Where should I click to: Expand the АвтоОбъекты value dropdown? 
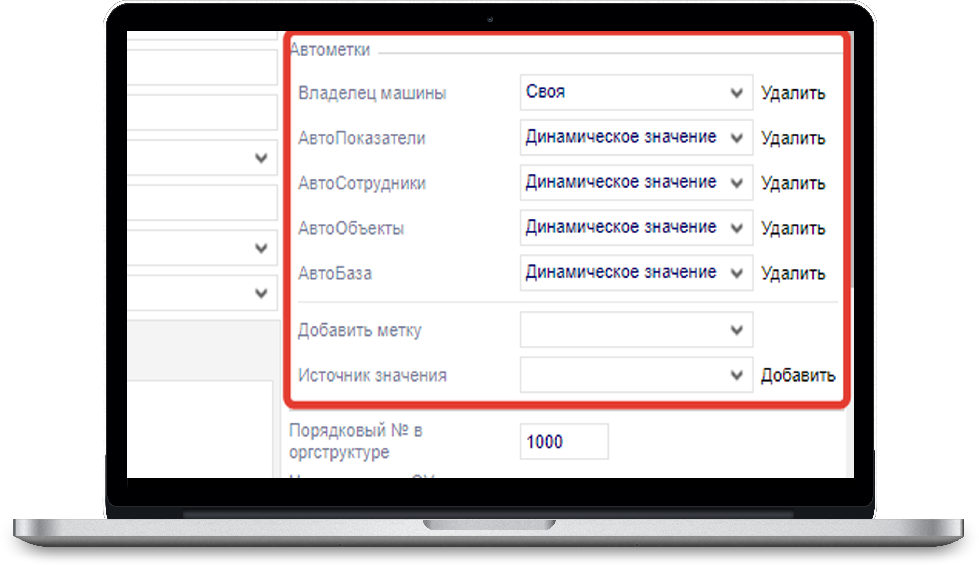(x=636, y=228)
